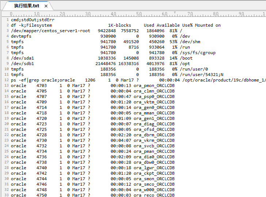Click process name 'ora_gen0_ORCLCDB'

click(x=154, y=107)
